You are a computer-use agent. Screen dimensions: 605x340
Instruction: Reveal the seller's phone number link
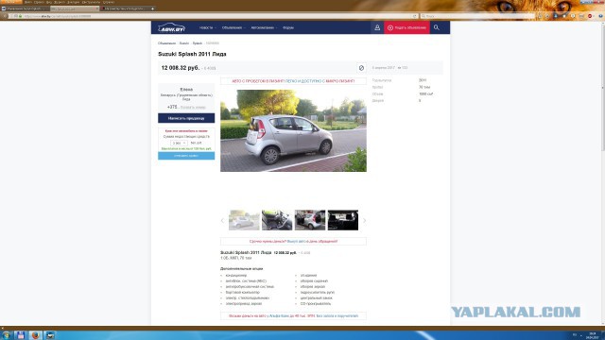(193, 107)
